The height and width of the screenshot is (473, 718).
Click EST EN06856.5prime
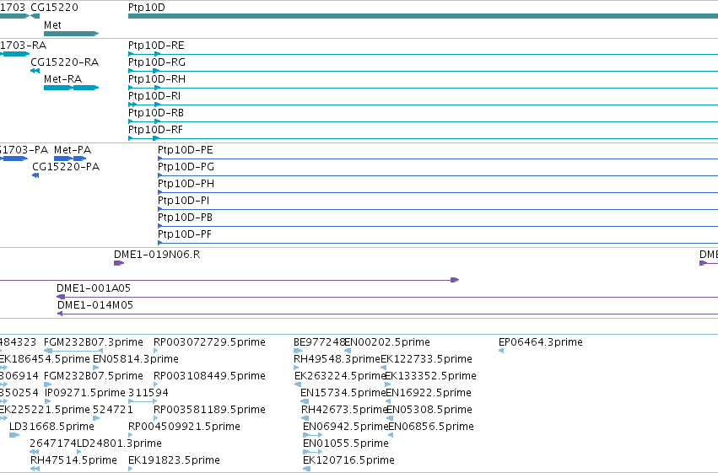pyautogui.click(x=431, y=427)
